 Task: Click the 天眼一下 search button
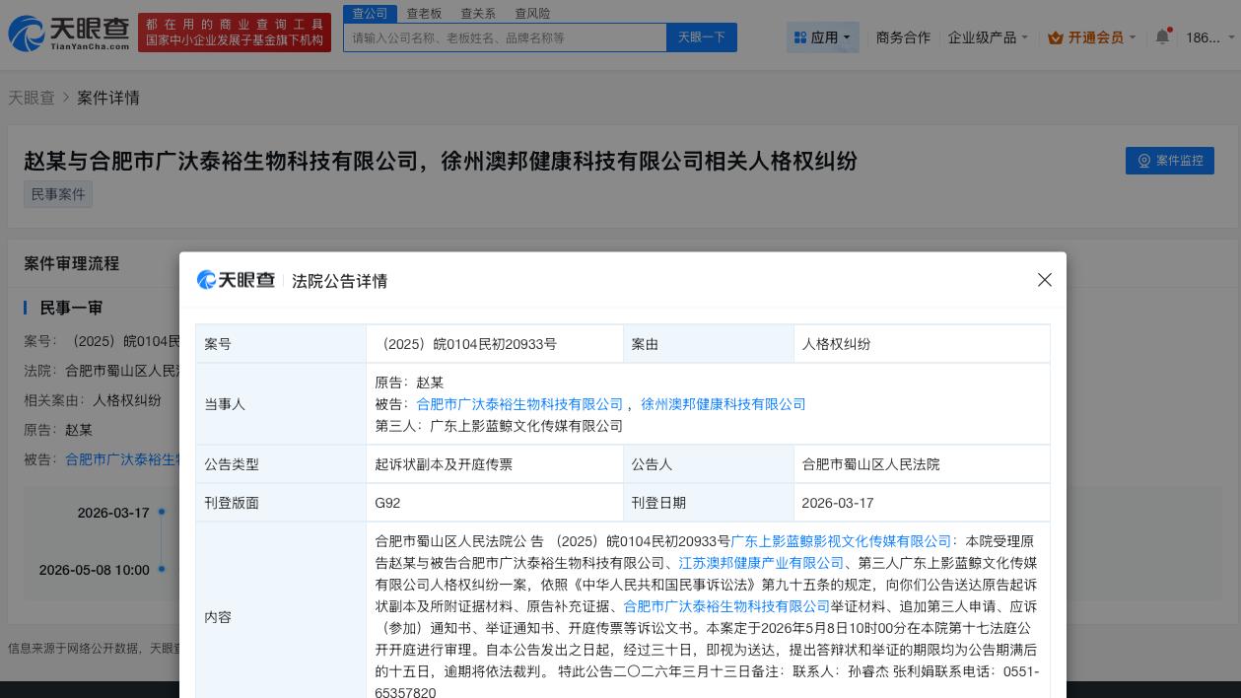tap(701, 36)
